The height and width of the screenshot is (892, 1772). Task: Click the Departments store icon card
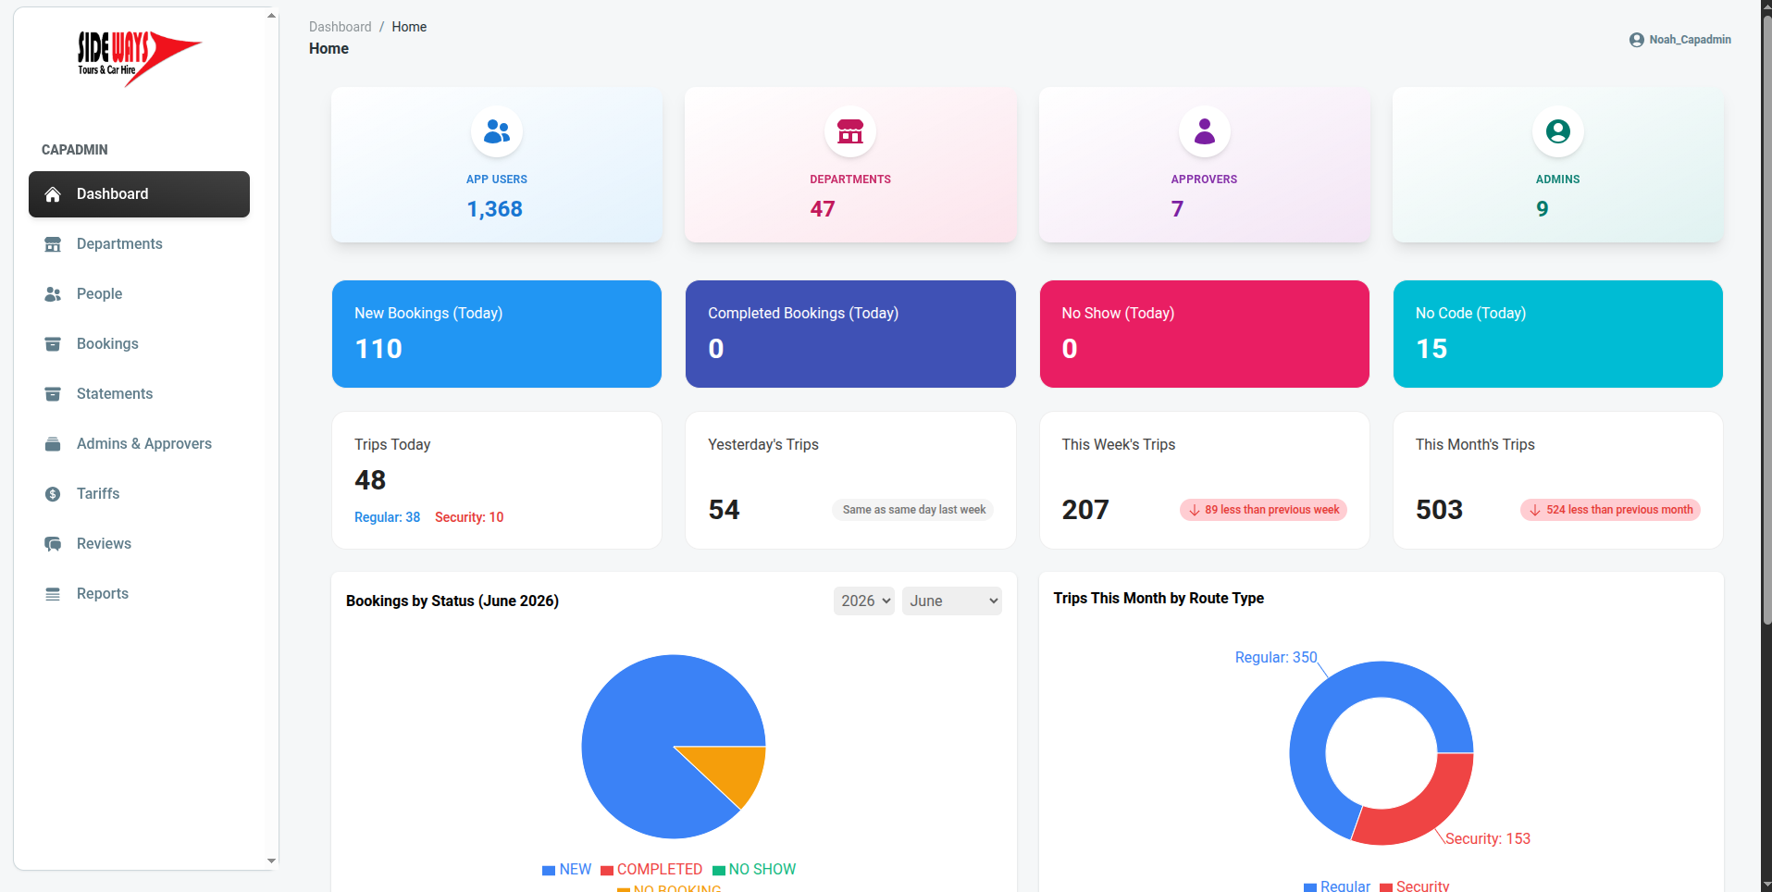850,166
